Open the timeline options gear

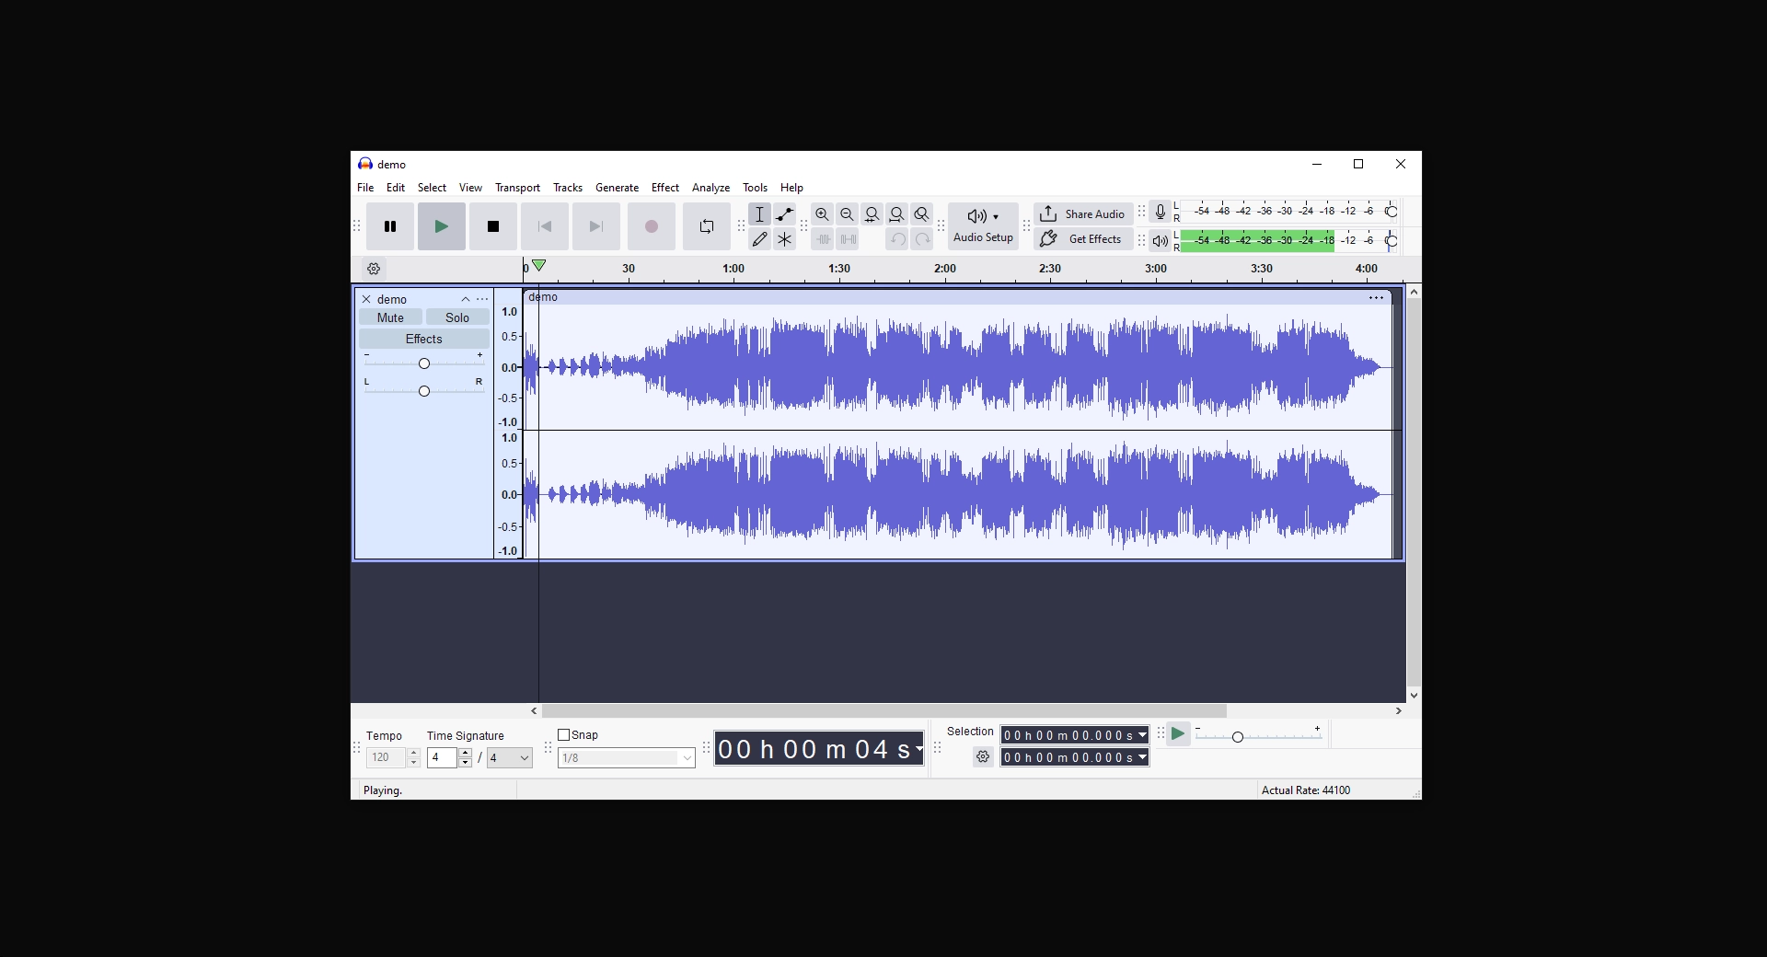point(374,268)
